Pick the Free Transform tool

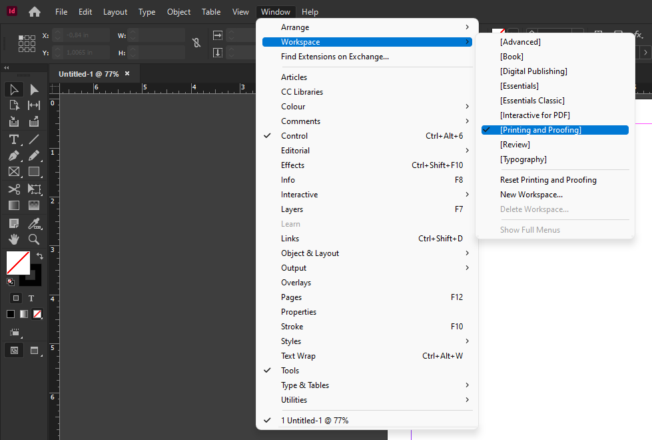pos(34,189)
